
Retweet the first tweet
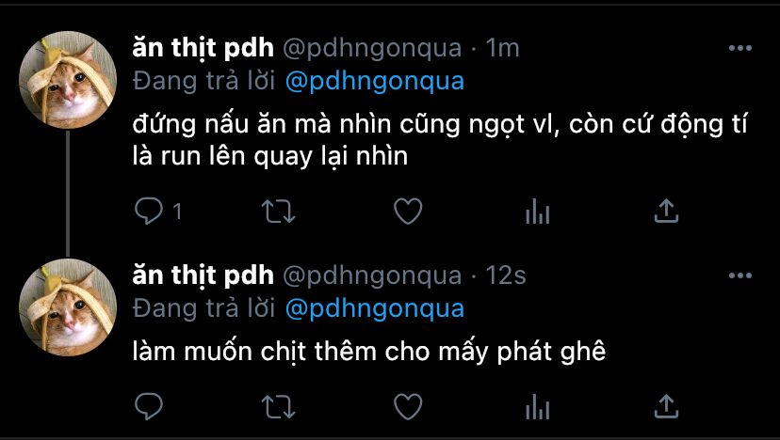(279, 211)
